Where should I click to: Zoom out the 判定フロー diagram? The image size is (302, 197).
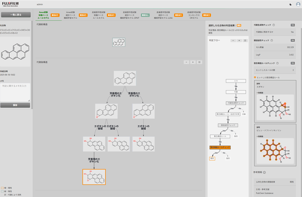pos(233,40)
